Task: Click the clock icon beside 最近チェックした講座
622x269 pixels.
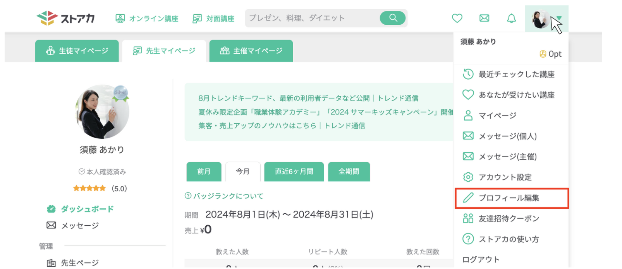Action: click(x=468, y=74)
